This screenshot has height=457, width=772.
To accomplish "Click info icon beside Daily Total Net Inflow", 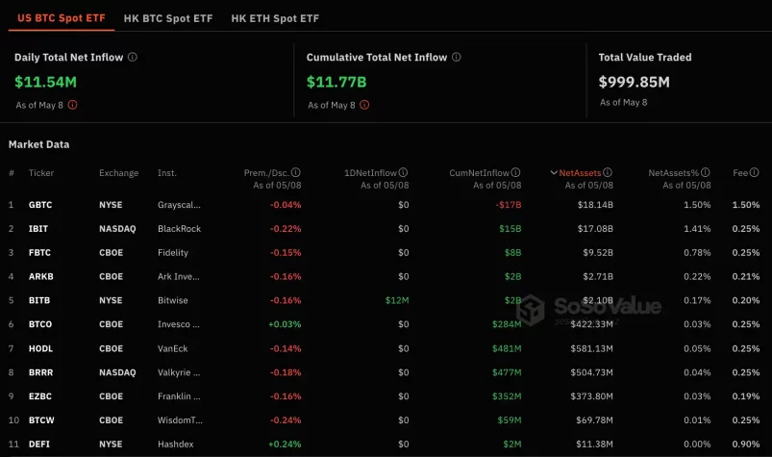I will [x=133, y=58].
